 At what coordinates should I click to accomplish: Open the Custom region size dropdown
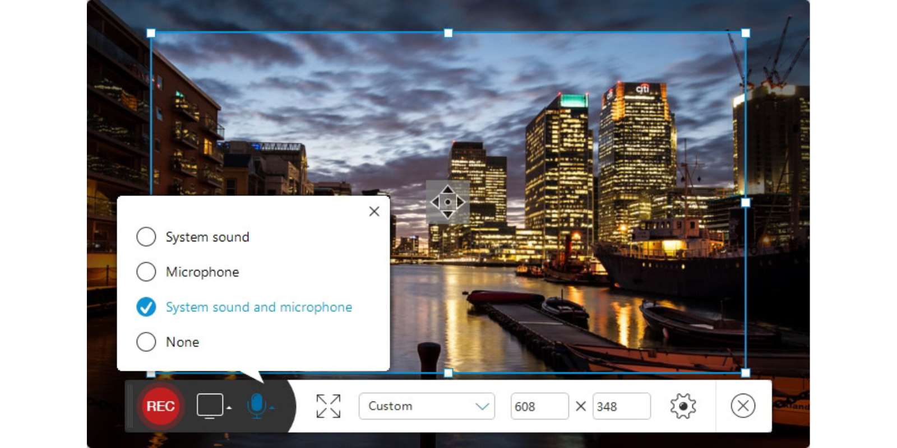pyautogui.click(x=427, y=406)
